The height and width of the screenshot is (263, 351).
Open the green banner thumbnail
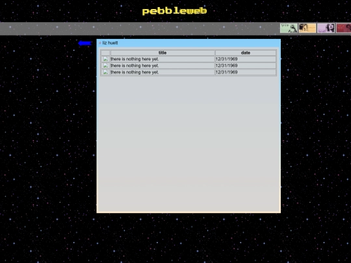pos(289,28)
